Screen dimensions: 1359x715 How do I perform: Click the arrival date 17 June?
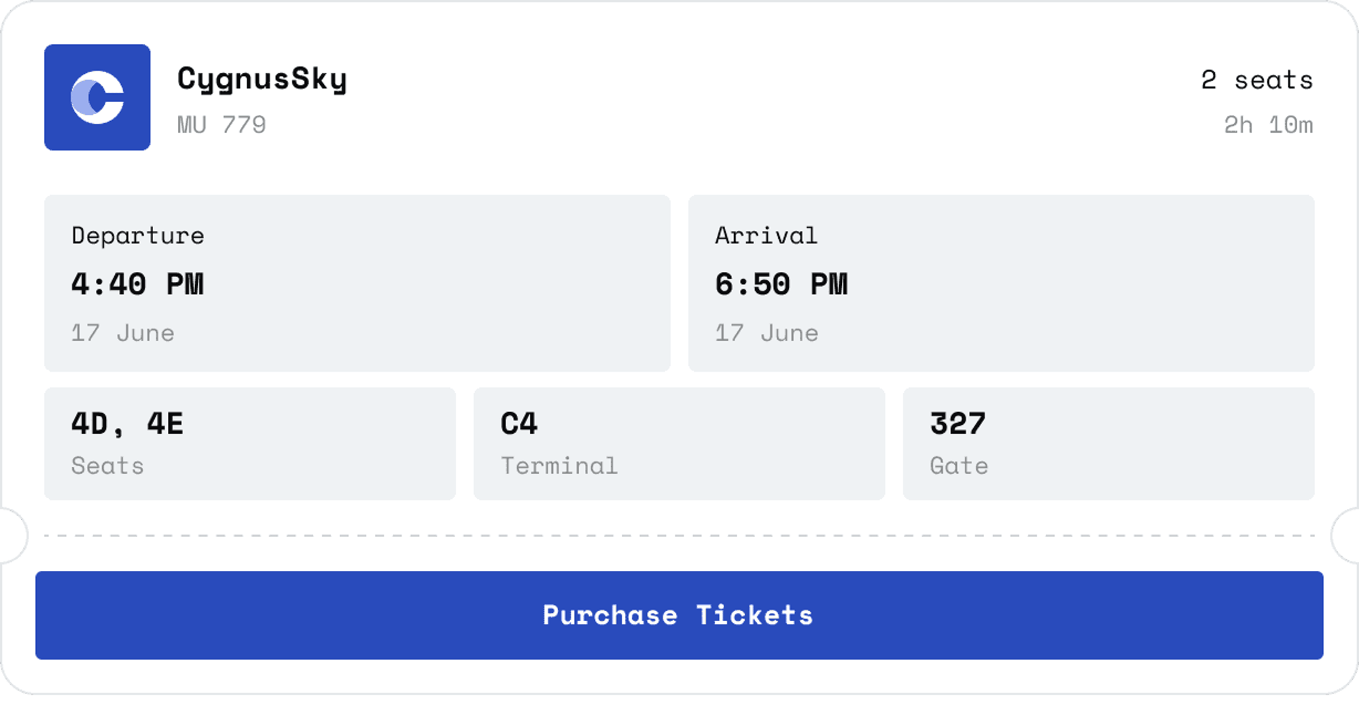(x=767, y=333)
